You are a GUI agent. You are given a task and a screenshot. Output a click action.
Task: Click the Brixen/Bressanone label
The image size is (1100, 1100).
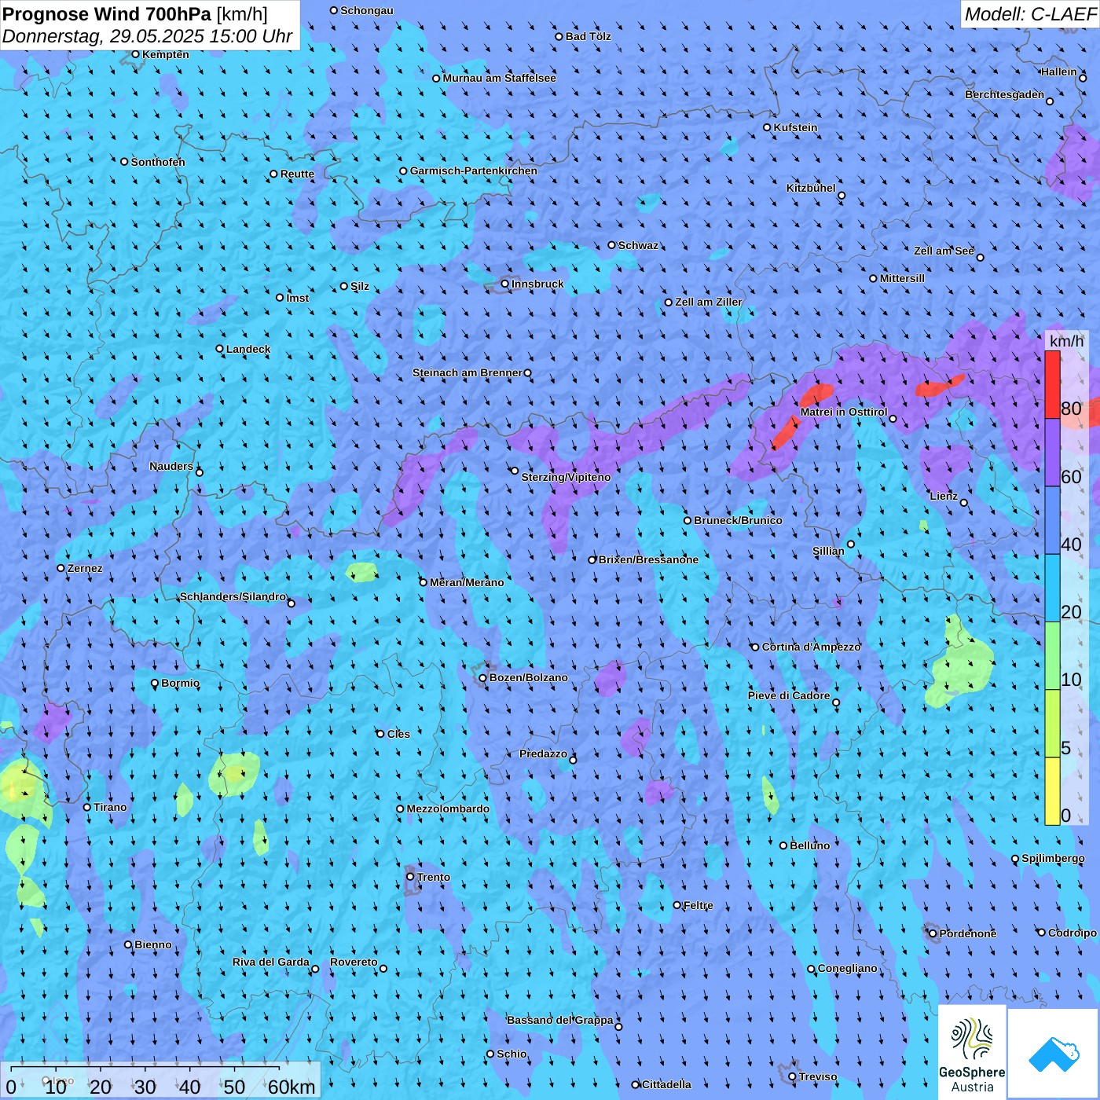[x=648, y=559]
